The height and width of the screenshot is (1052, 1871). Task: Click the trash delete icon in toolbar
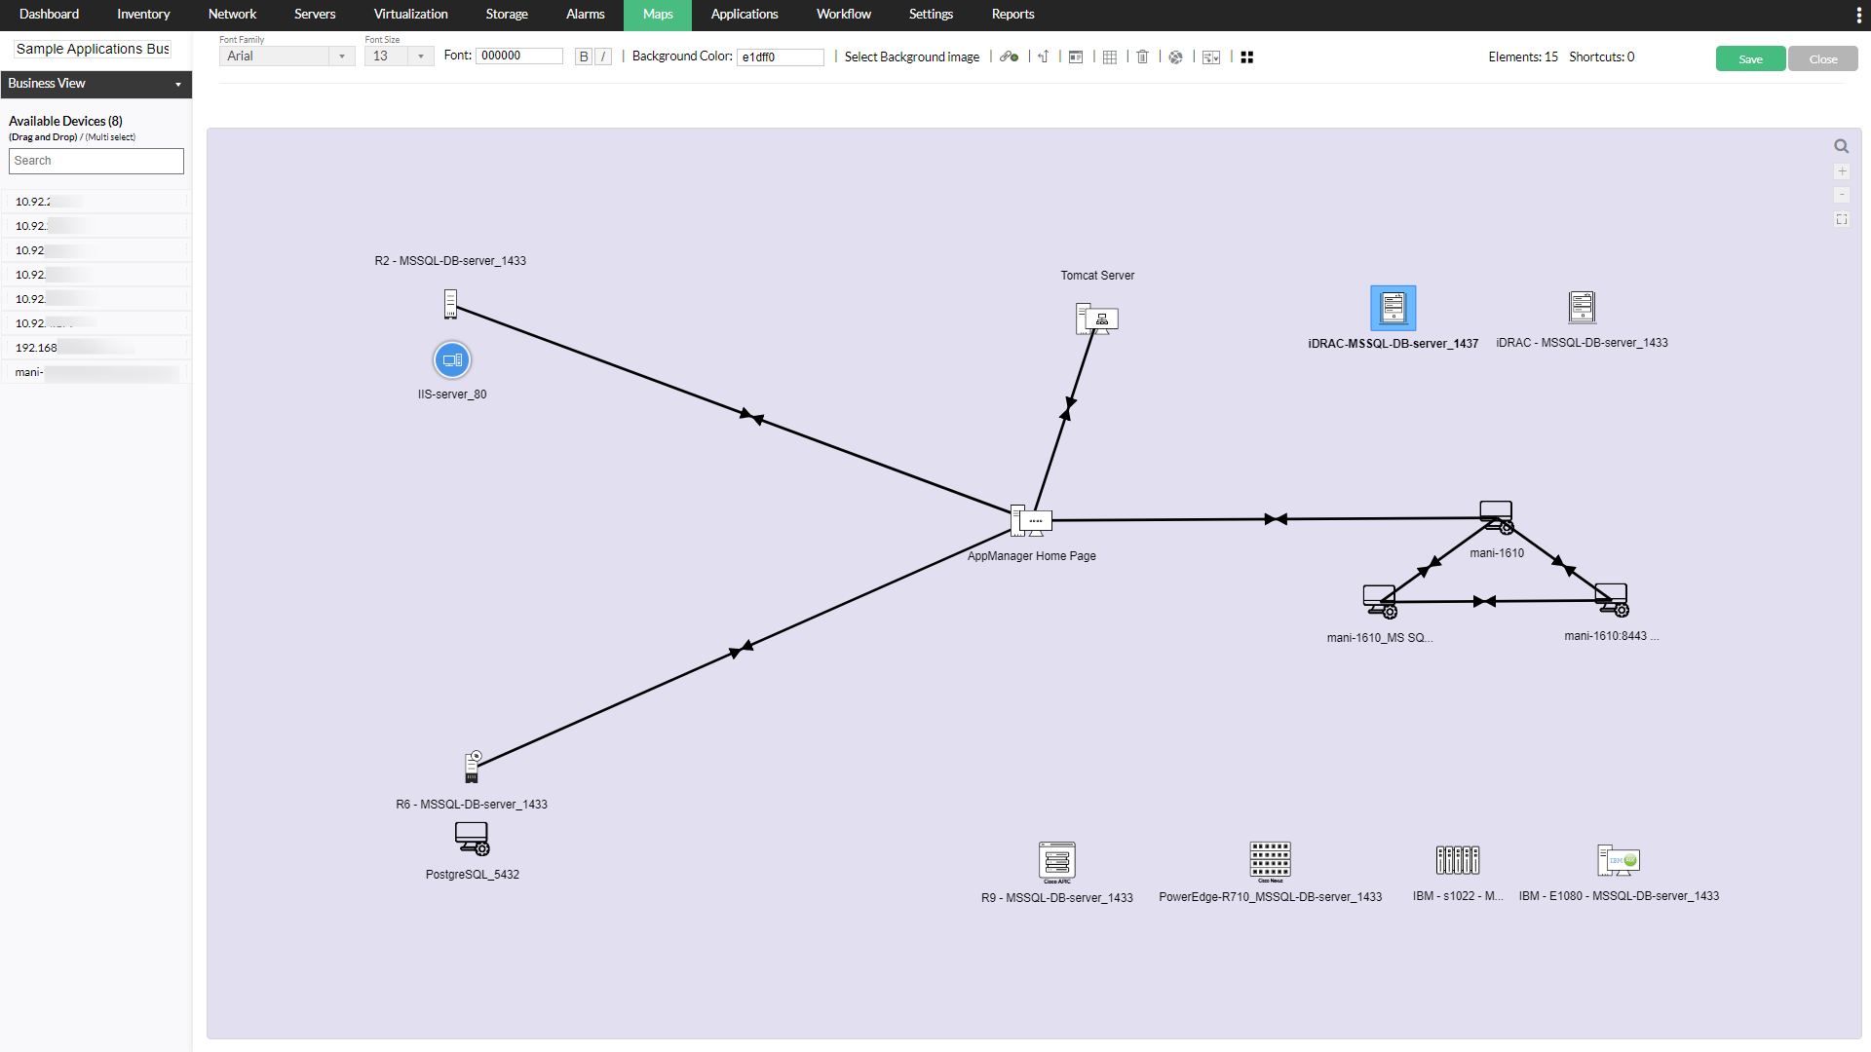click(1143, 57)
